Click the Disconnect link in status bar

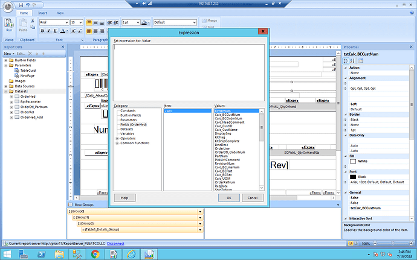tap(115, 244)
